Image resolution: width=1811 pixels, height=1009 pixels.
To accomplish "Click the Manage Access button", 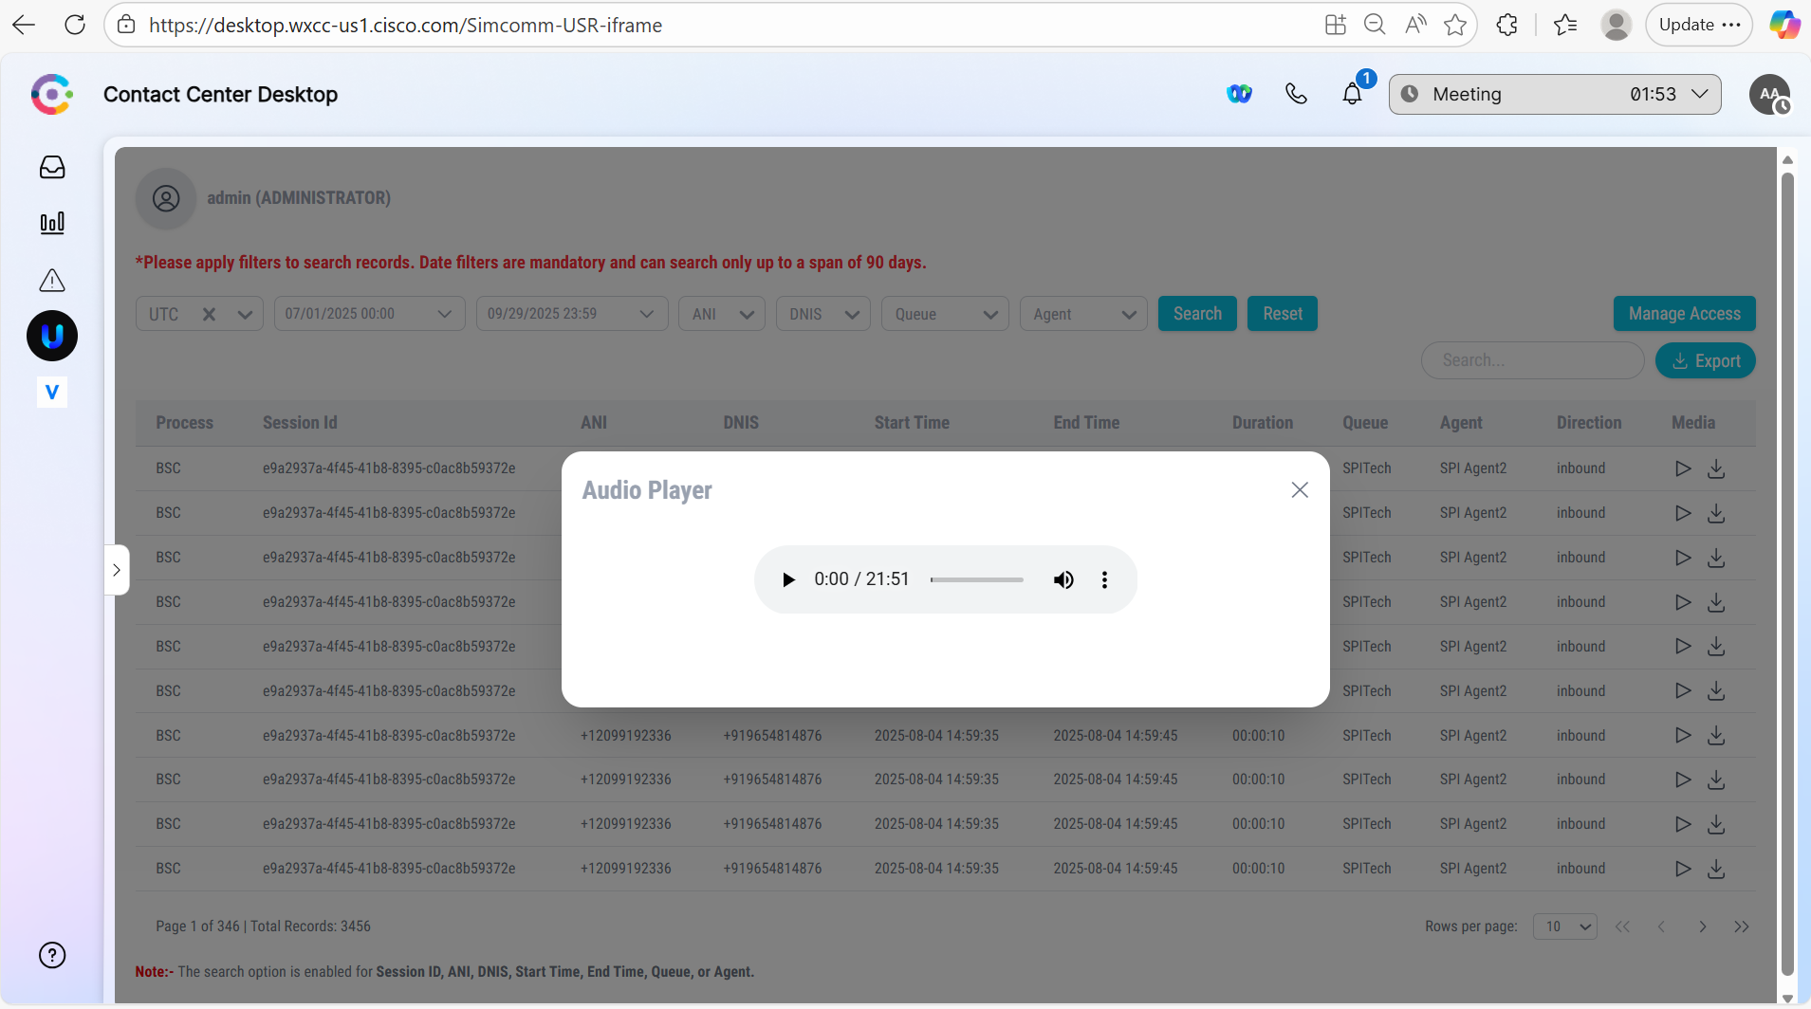I will [1684, 314].
